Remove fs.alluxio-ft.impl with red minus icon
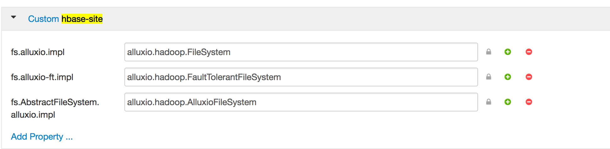 click(x=529, y=77)
